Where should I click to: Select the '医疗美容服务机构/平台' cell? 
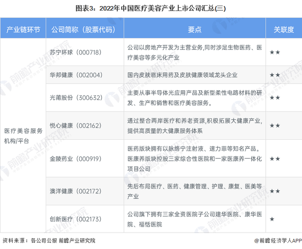[23, 136]
